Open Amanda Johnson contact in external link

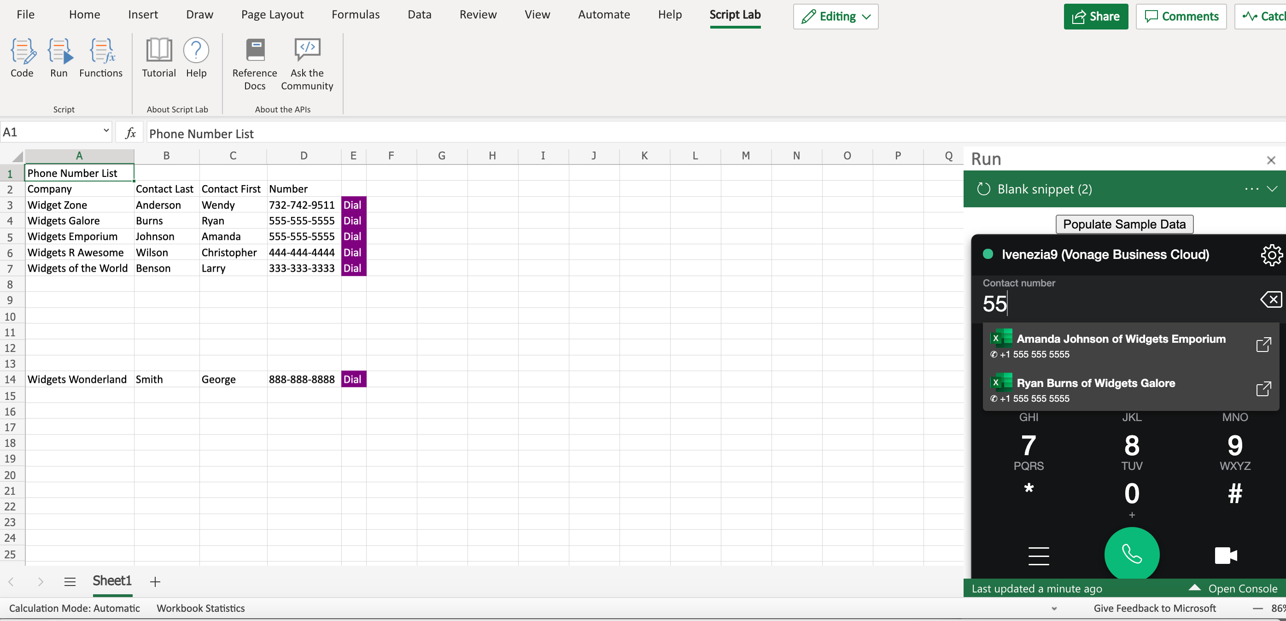pyautogui.click(x=1263, y=345)
